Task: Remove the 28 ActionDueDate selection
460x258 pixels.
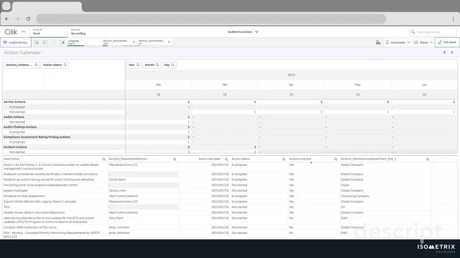Action: (x=169, y=42)
